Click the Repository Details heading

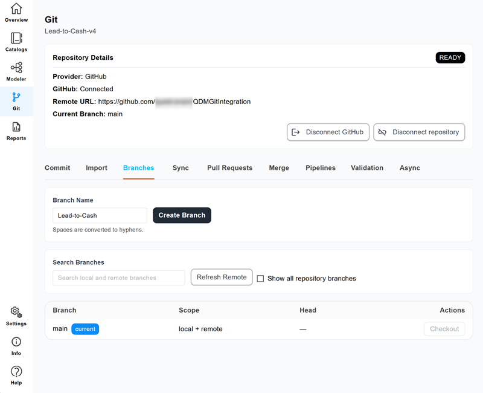click(83, 57)
